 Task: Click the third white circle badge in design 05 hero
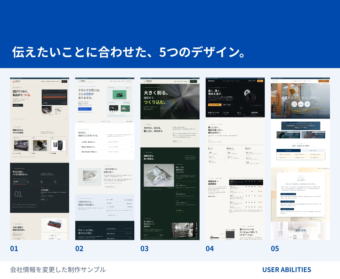pyautogui.click(x=307, y=104)
